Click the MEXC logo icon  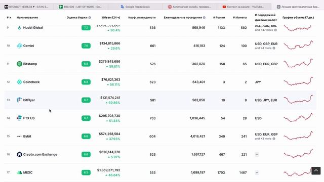[19, 172]
